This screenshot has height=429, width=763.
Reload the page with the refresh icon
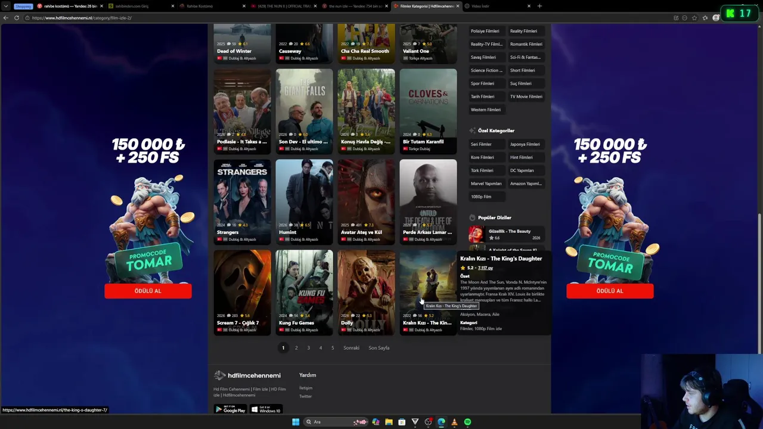pos(17,18)
